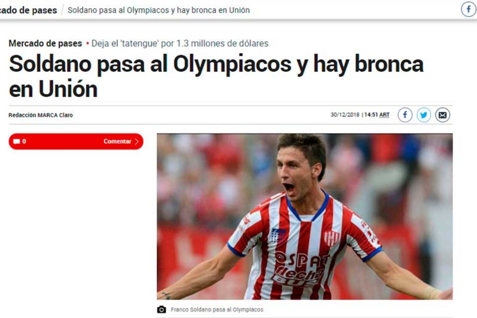Click photo caption Franco Soldano pasa al Olympiacos
477x318 pixels.
point(217,309)
